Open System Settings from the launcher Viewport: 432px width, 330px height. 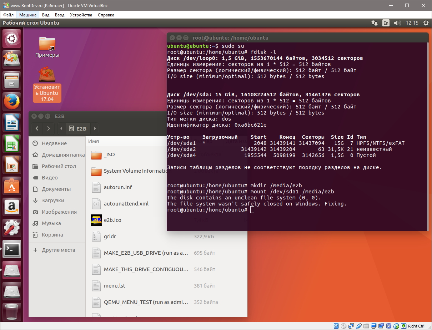pos(12,228)
